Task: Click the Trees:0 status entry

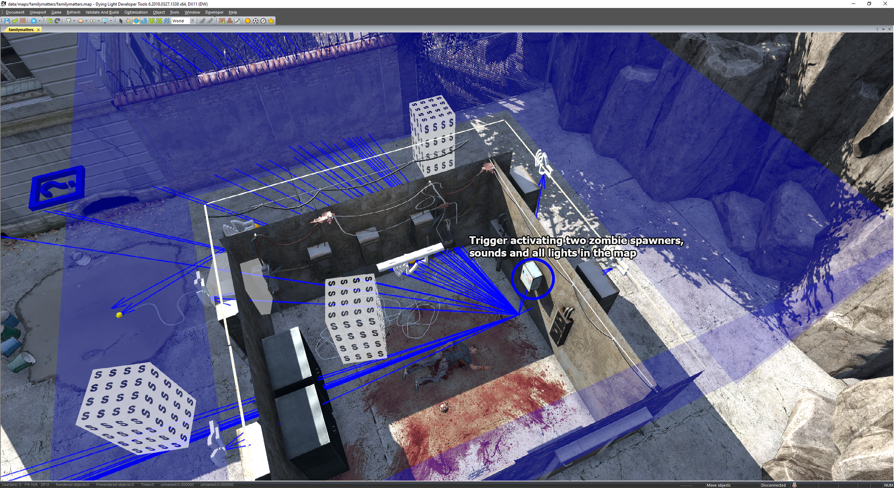Action: coord(147,485)
